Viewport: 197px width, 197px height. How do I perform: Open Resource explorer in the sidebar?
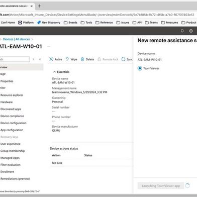(12, 95)
